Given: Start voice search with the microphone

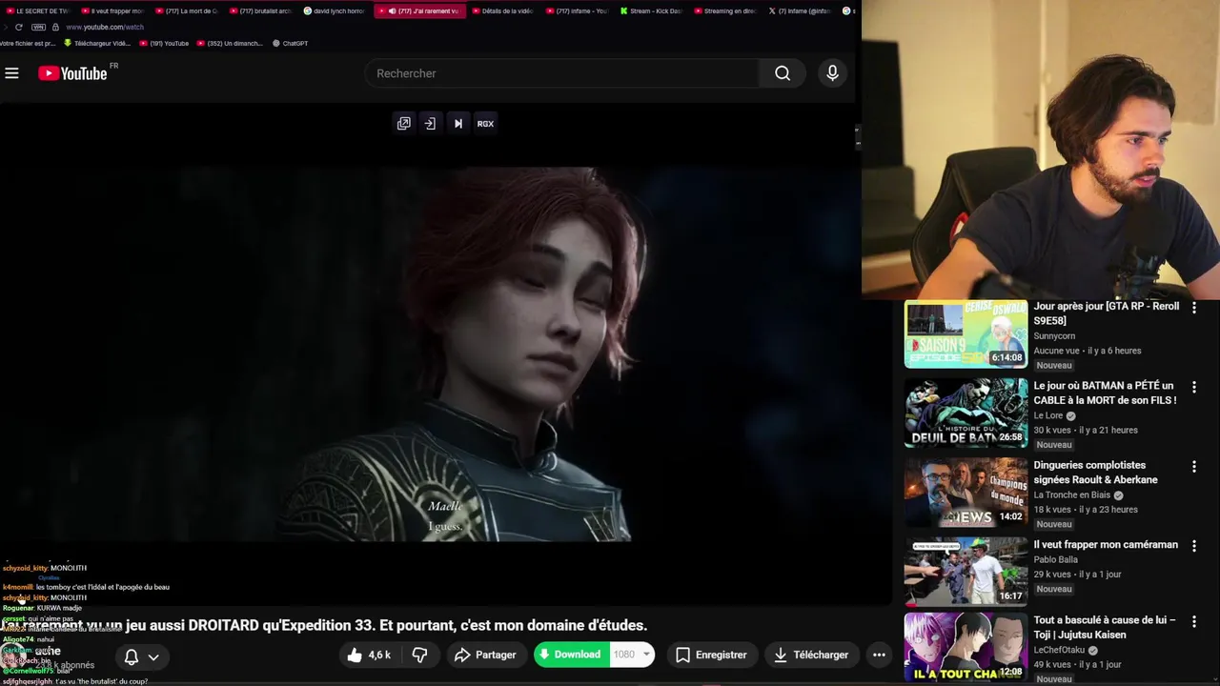Looking at the screenshot, I should point(832,73).
